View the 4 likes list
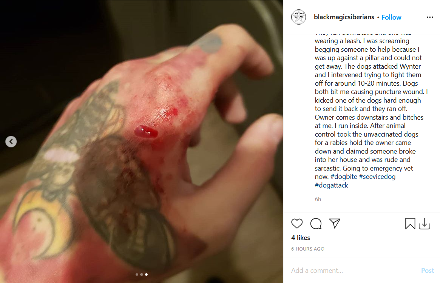This screenshot has height=283, width=440. click(301, 238)
